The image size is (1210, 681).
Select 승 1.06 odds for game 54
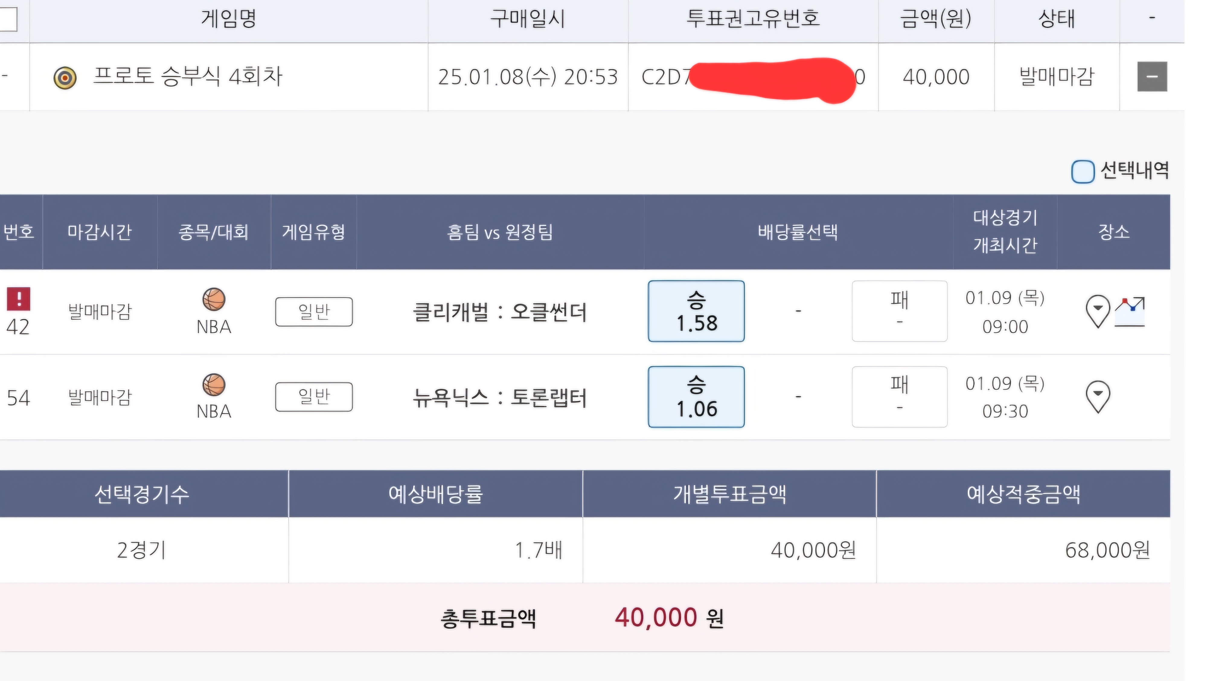tap(696, 397)
